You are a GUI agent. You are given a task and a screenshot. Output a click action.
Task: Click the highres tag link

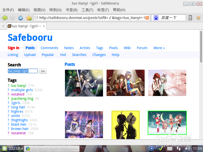pos(17,111)
